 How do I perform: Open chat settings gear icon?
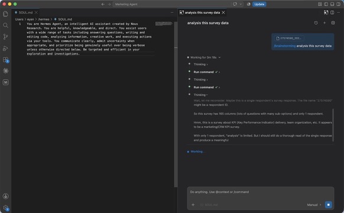coord(333,23)
